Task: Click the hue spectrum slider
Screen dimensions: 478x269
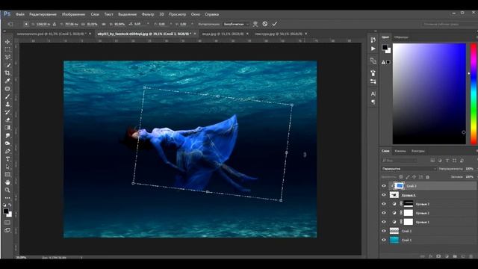Action: click(x=474, y=93)
